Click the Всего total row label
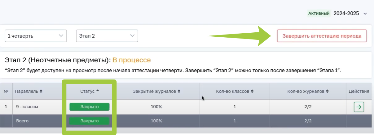Viewport: 374px width, 135px height. click(x=22, y=121)
